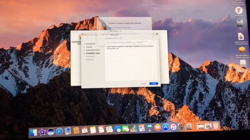The image size is (250, 140).
Task: Open Reminders from the dock
Action: click(101, 129)
